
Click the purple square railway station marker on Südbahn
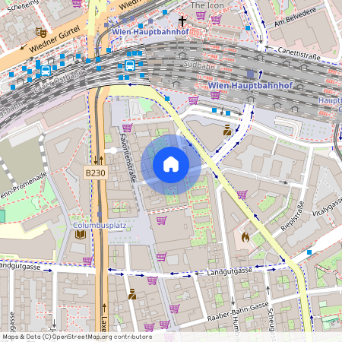[x=250, y=74]
